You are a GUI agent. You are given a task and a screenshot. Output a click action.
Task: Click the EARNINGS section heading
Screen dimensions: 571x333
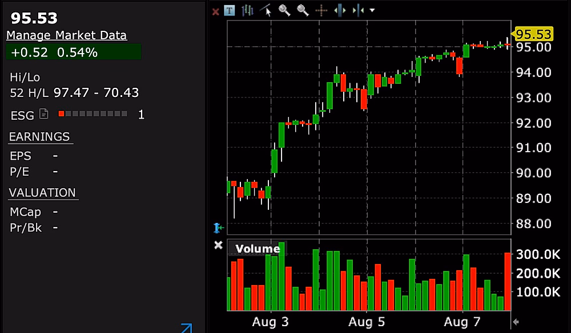(39, 137)
